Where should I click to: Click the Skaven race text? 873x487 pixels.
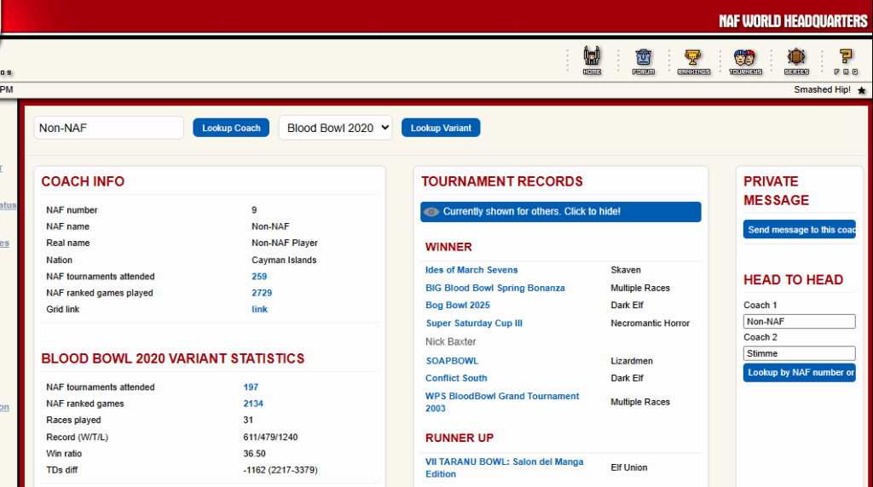click(625, 270)
